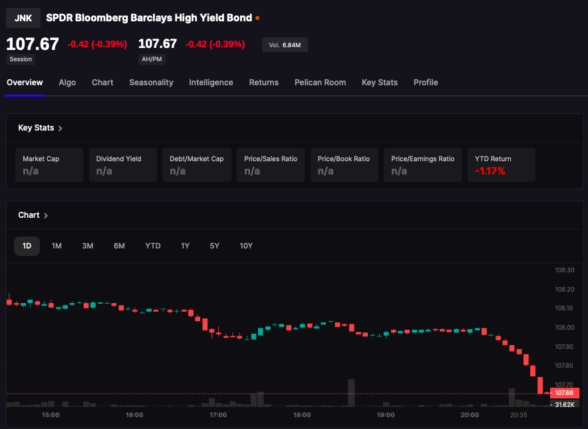
Task: Select the 1D chart range
Action: click(27, 246)
